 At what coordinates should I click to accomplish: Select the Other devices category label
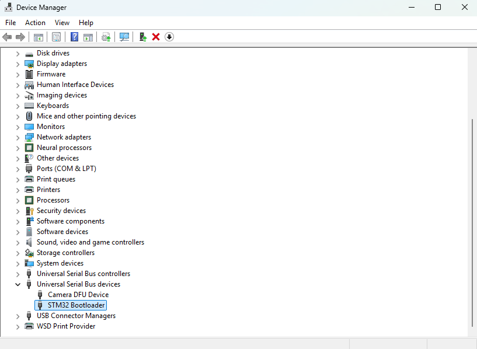pos(58,158)
